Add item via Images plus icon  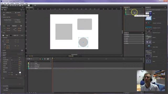(x=143, y=35)
